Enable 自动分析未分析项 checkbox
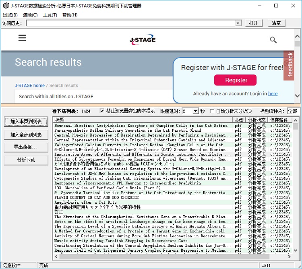 coord(212,111)
